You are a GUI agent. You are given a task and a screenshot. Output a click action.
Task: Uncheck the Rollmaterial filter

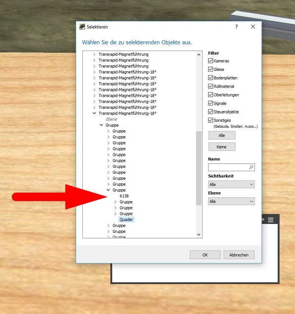coord(211,86)
